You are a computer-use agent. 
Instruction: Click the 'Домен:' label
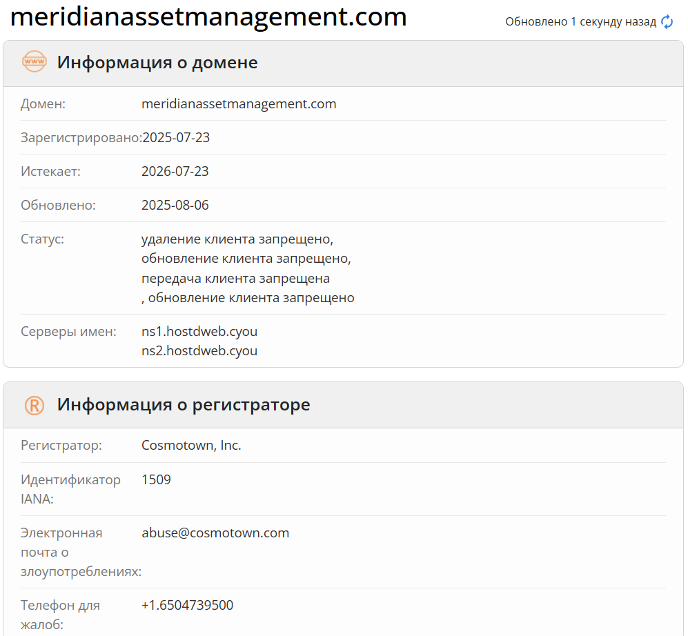pyautogui.click(x=43, y=104)
